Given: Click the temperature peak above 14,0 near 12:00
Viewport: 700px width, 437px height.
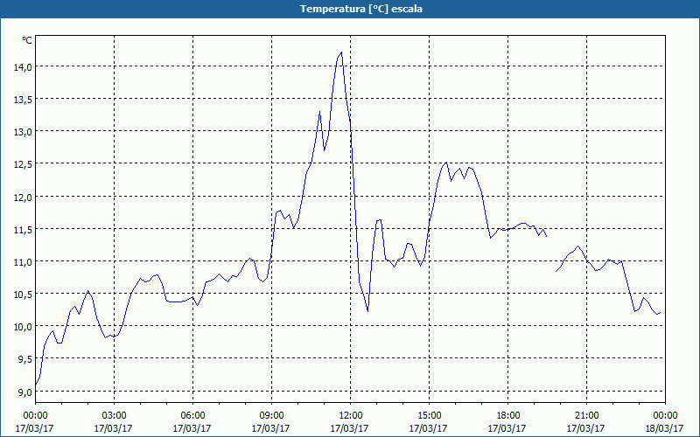Looking at the screenshot, I should (341, 52).
